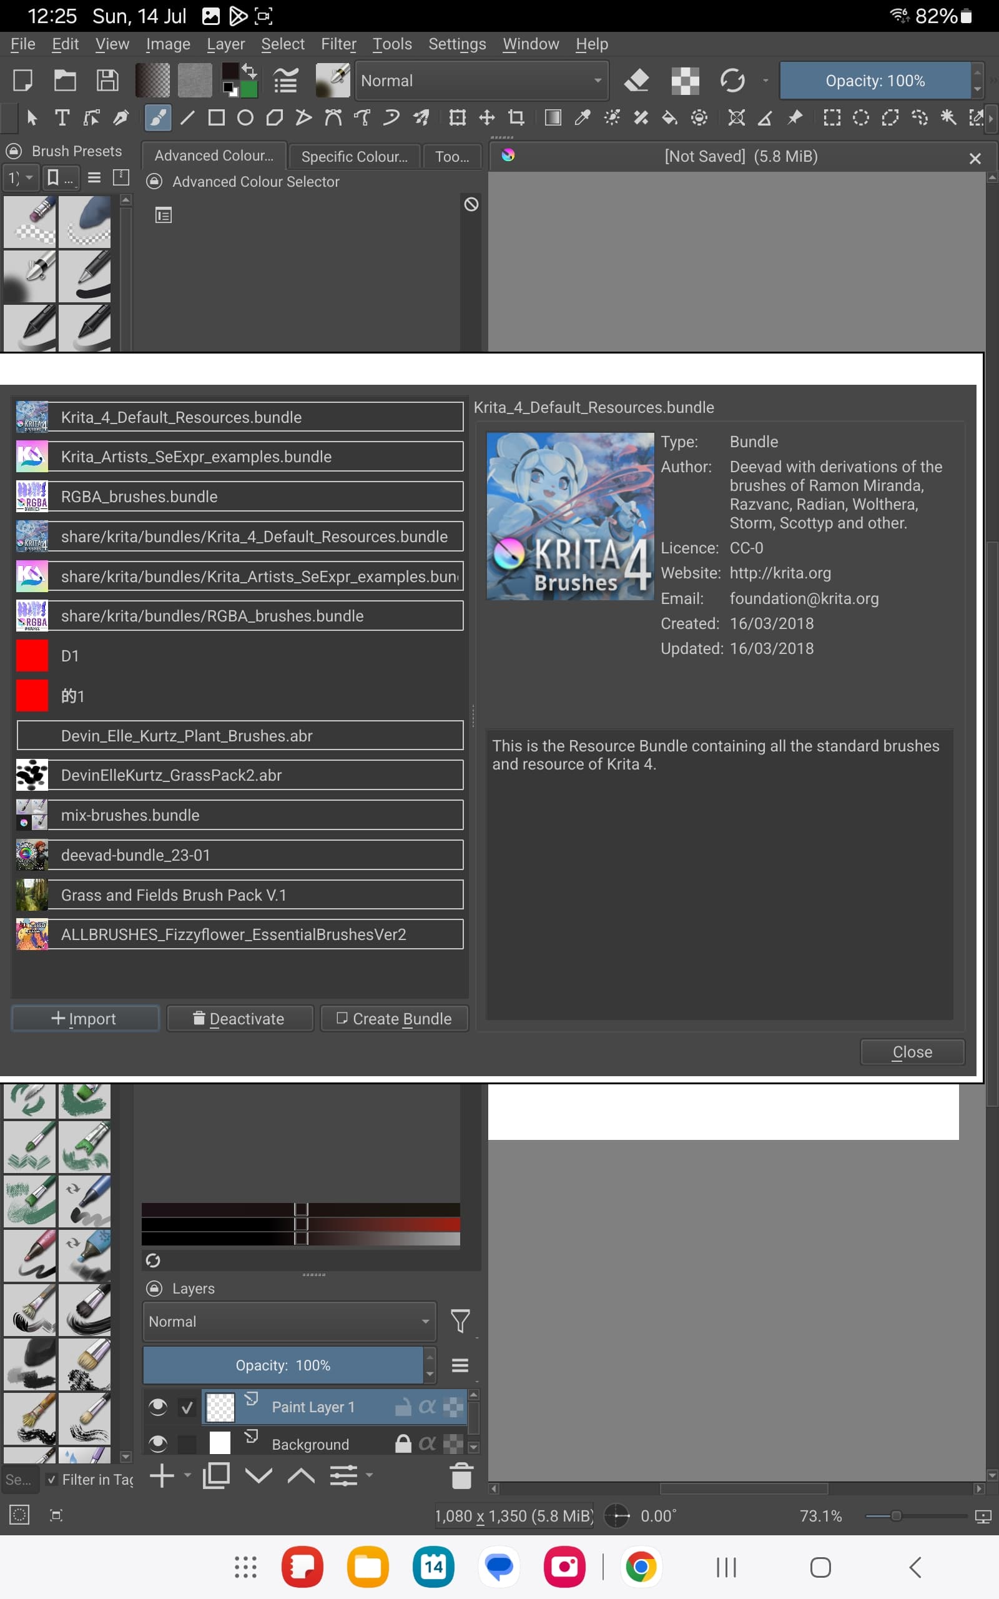Select the Rectangle tool

click(216, 117)
